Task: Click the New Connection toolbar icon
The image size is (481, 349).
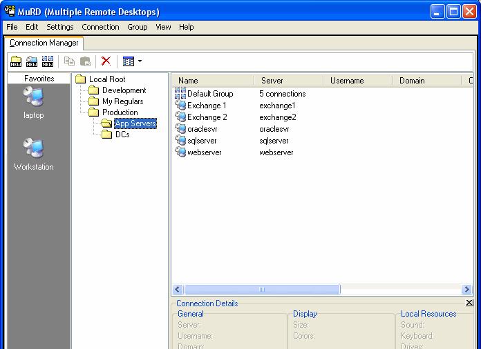Action: coord(32,61)
